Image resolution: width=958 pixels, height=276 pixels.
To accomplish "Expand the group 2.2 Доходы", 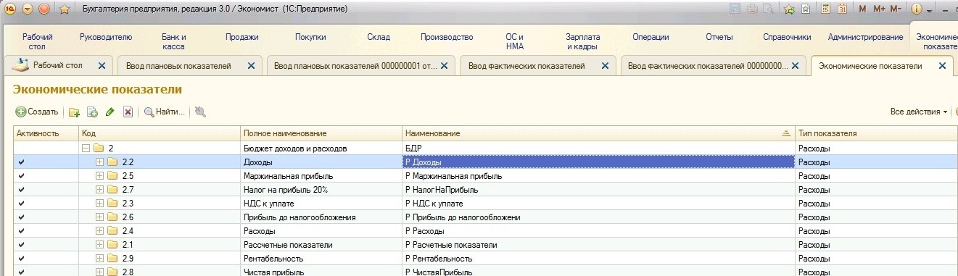I will pyautogui.click(x=100, y=162).
